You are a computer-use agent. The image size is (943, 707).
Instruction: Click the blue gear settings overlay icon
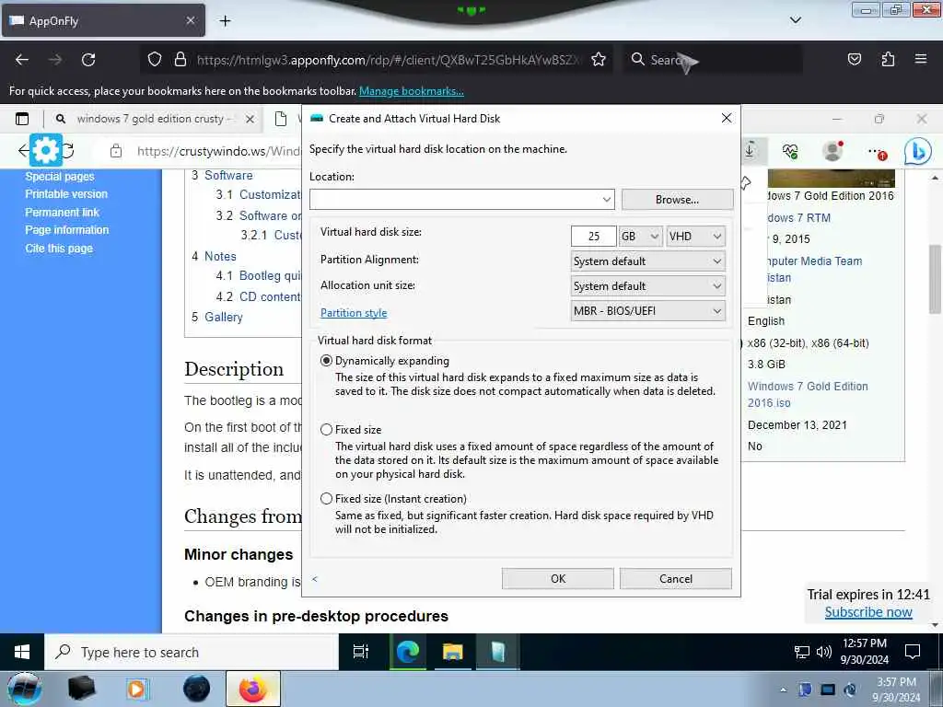click(x=46, y=150)
